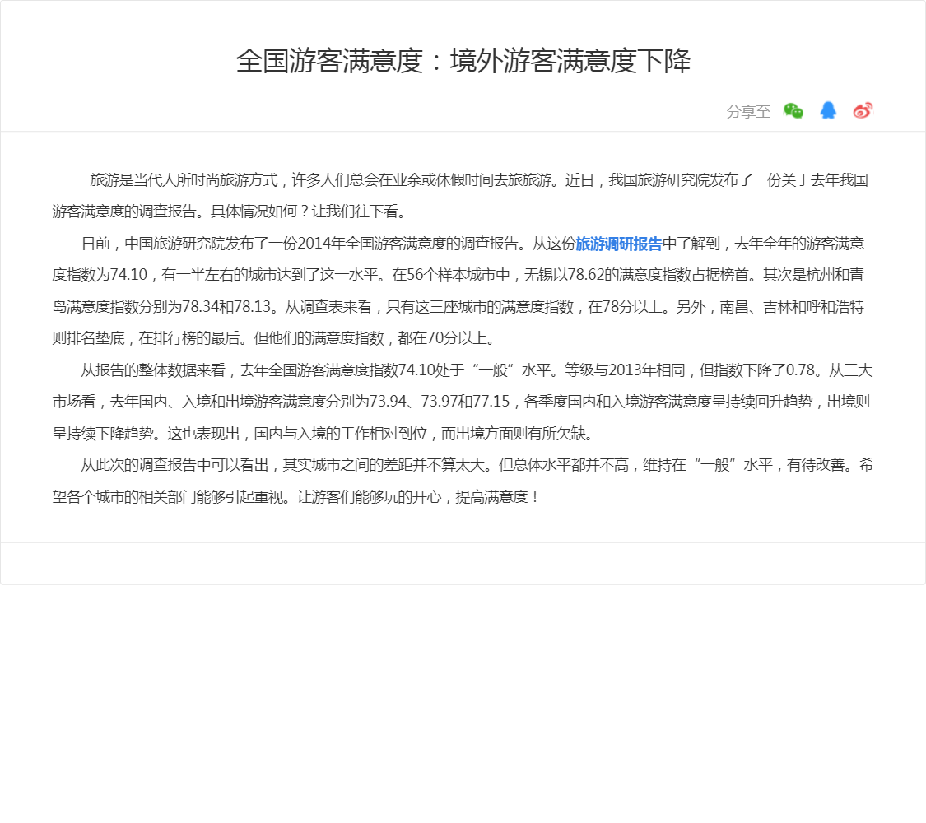Click the text 但指数下降了0.78
This screenshot has width=926, height=823.
757,371
